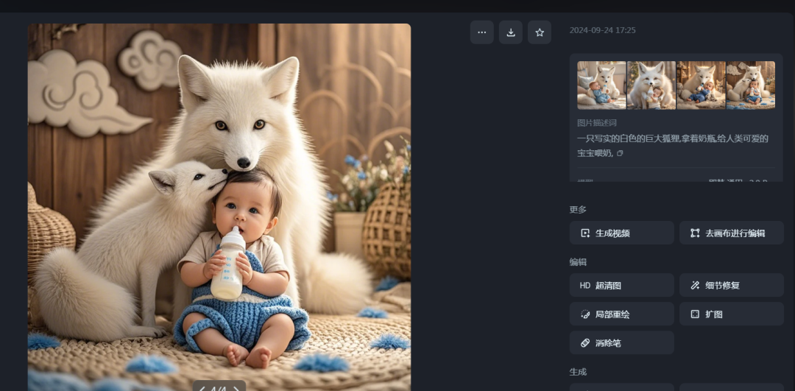Start 局部重绘 partial redraw
Screen dimensions: 795x391
coord(621,314)
